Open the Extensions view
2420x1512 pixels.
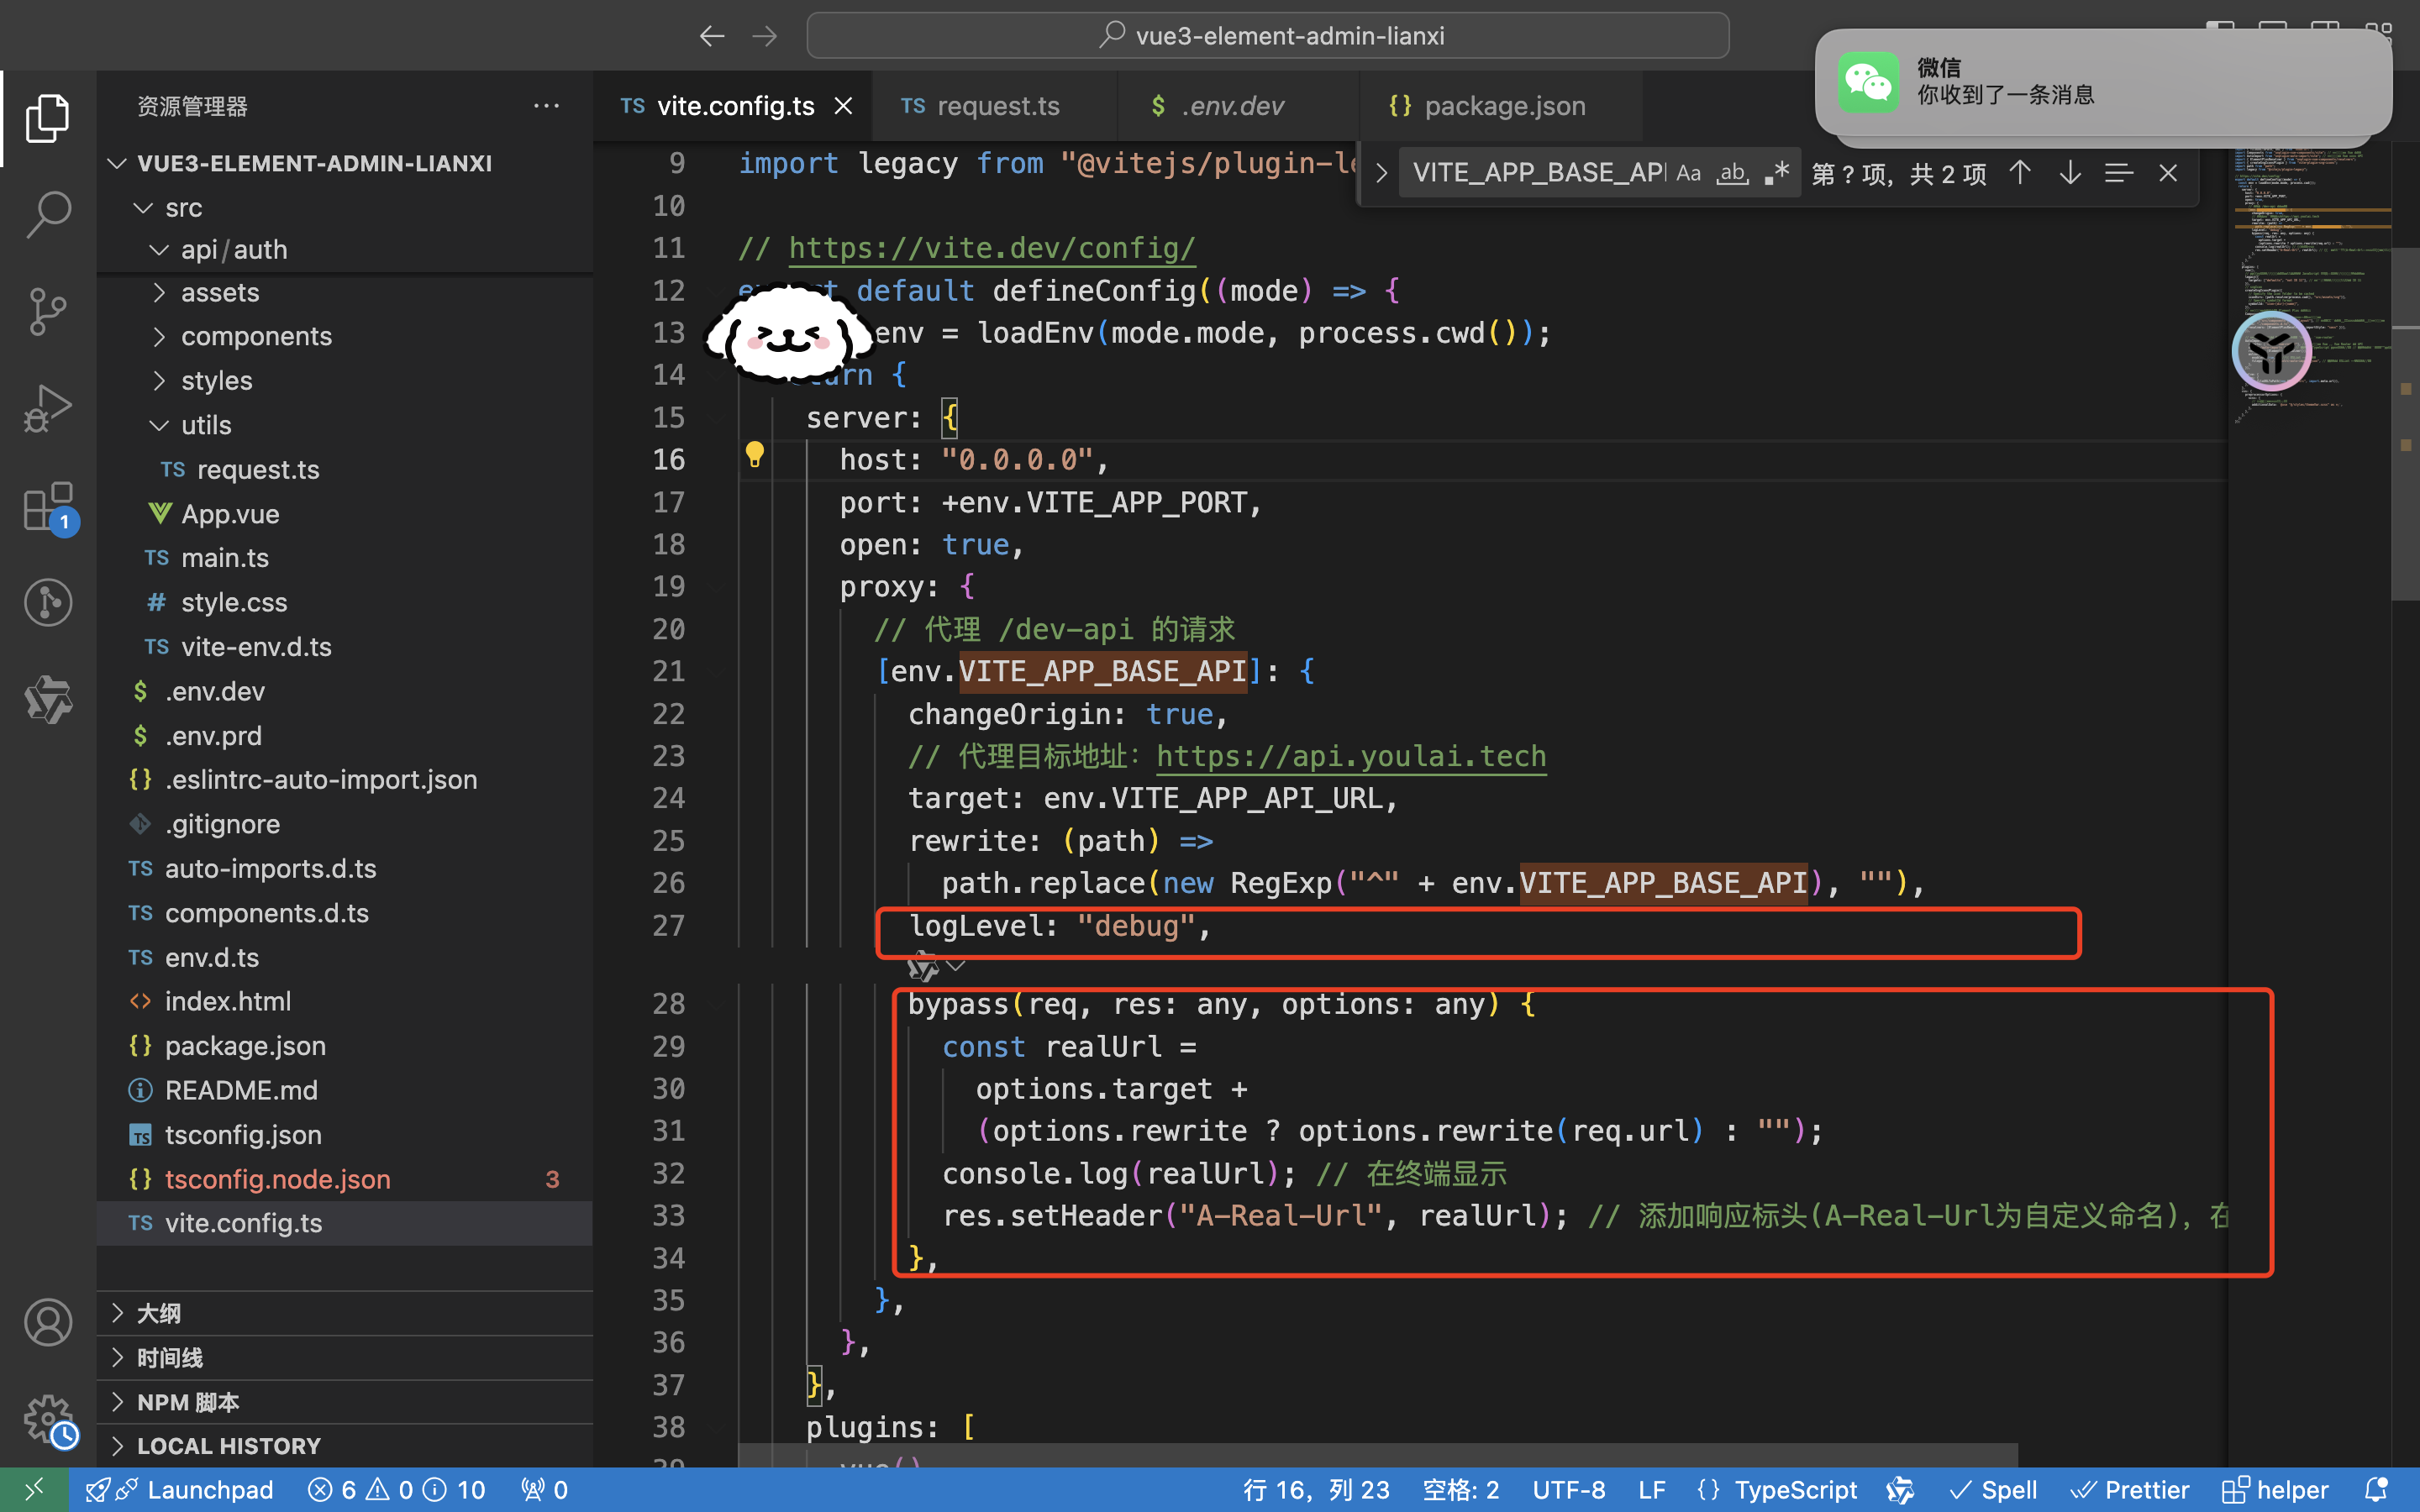coord(47,507)
